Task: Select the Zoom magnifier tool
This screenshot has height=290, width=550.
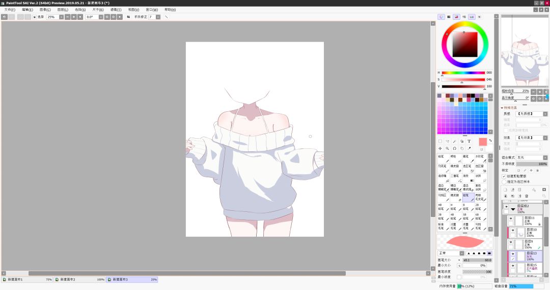Action: pos(448,148)
